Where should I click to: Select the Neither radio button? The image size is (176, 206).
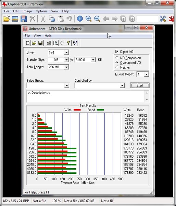(117, 67)
